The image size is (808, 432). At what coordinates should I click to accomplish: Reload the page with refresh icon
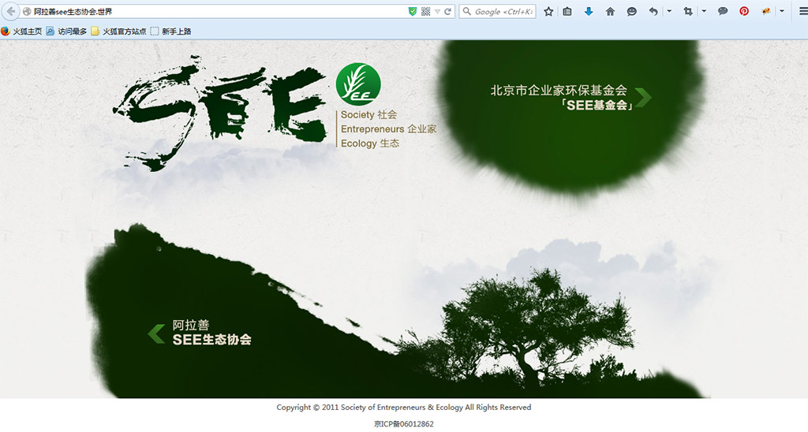click(x=448, y=11)
